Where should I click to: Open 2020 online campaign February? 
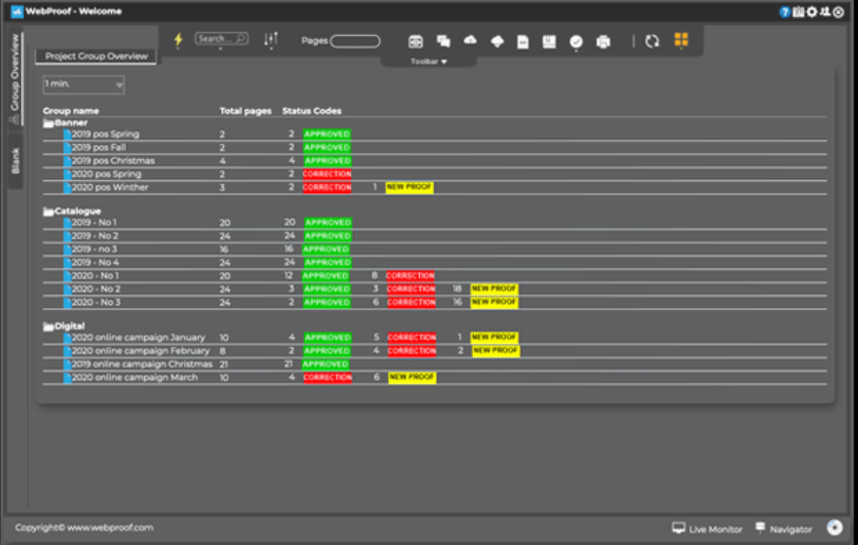coord(141,351)
